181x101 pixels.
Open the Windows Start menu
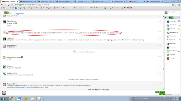[x=3, y=99]
